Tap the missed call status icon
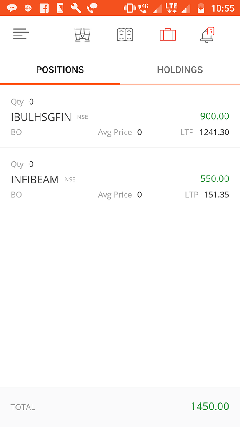Screen dimensions: 240x427 click(x=92, y=8)
